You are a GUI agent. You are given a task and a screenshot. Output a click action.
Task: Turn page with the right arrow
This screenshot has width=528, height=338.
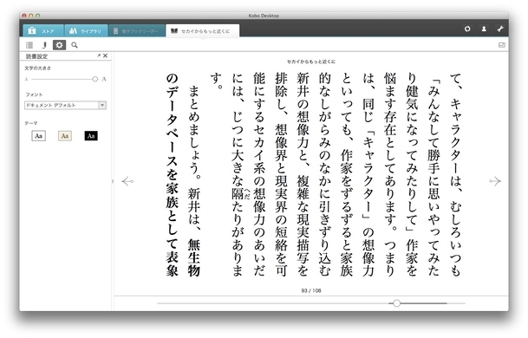tap(495, 181)
